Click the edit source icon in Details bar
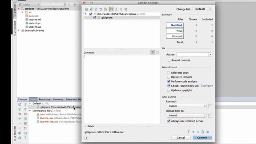This screenshot has width=256, height=144. [x=203, y=132]
